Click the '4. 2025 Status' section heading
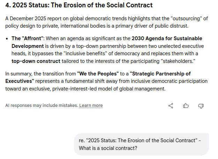 (79, 5)
